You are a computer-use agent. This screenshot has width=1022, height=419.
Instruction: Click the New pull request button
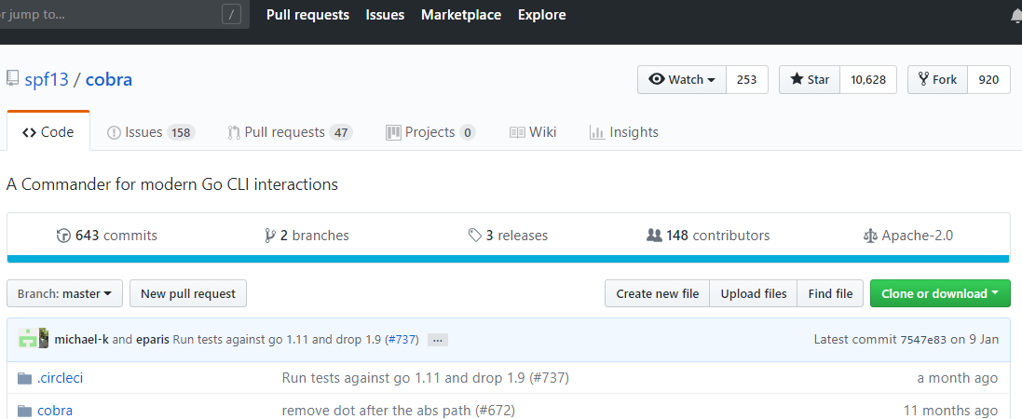(188, 293)
